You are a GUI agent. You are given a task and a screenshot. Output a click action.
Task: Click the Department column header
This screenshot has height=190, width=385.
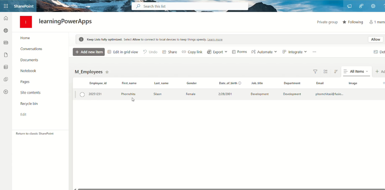click(292, 83)
